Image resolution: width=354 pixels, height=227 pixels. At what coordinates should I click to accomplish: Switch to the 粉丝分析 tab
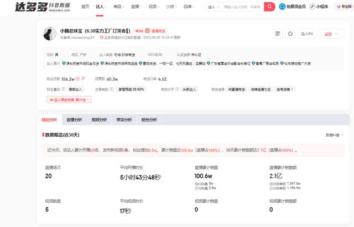tap(149, 120)
